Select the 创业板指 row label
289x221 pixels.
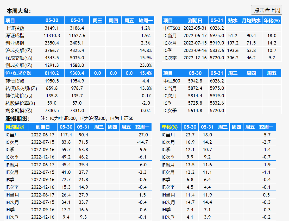click(15, 43)
